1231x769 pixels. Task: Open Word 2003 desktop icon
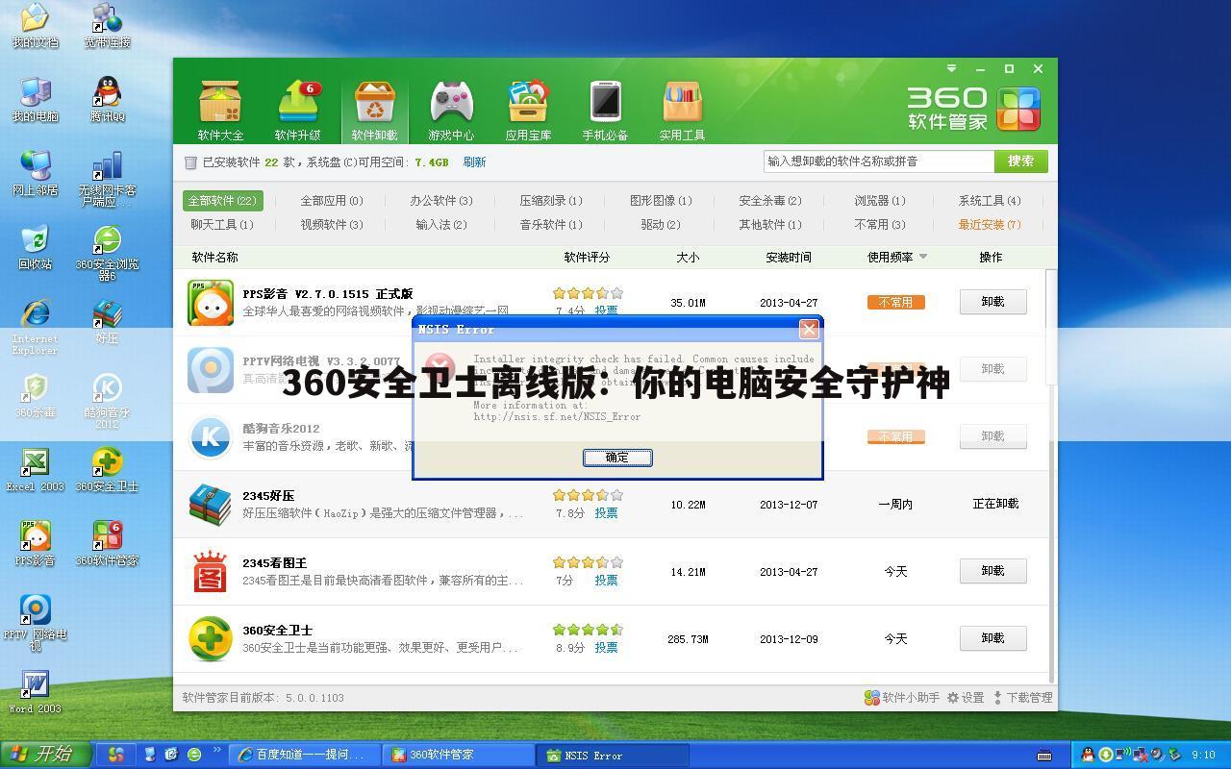pos(35,692)
